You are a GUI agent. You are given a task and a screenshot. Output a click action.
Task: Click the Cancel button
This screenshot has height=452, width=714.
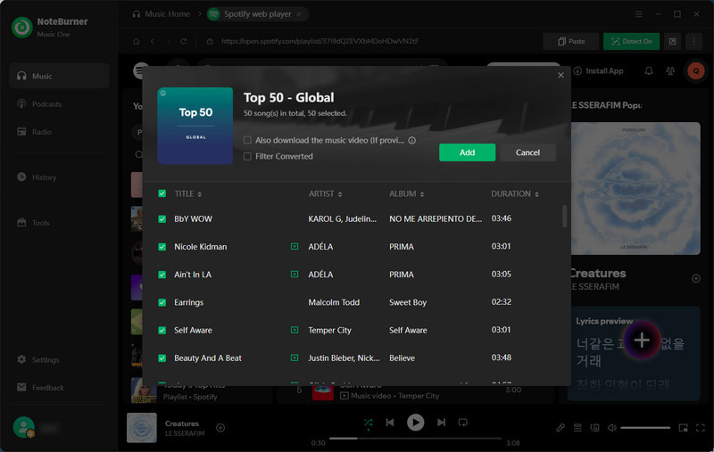click(527, 152)
